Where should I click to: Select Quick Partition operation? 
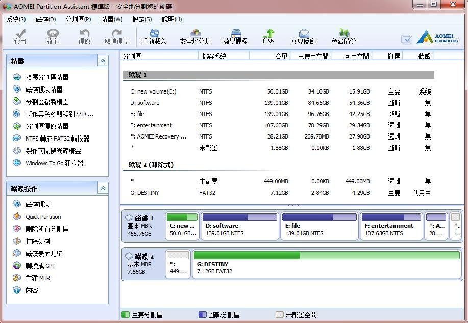click(x=37, y=217)
